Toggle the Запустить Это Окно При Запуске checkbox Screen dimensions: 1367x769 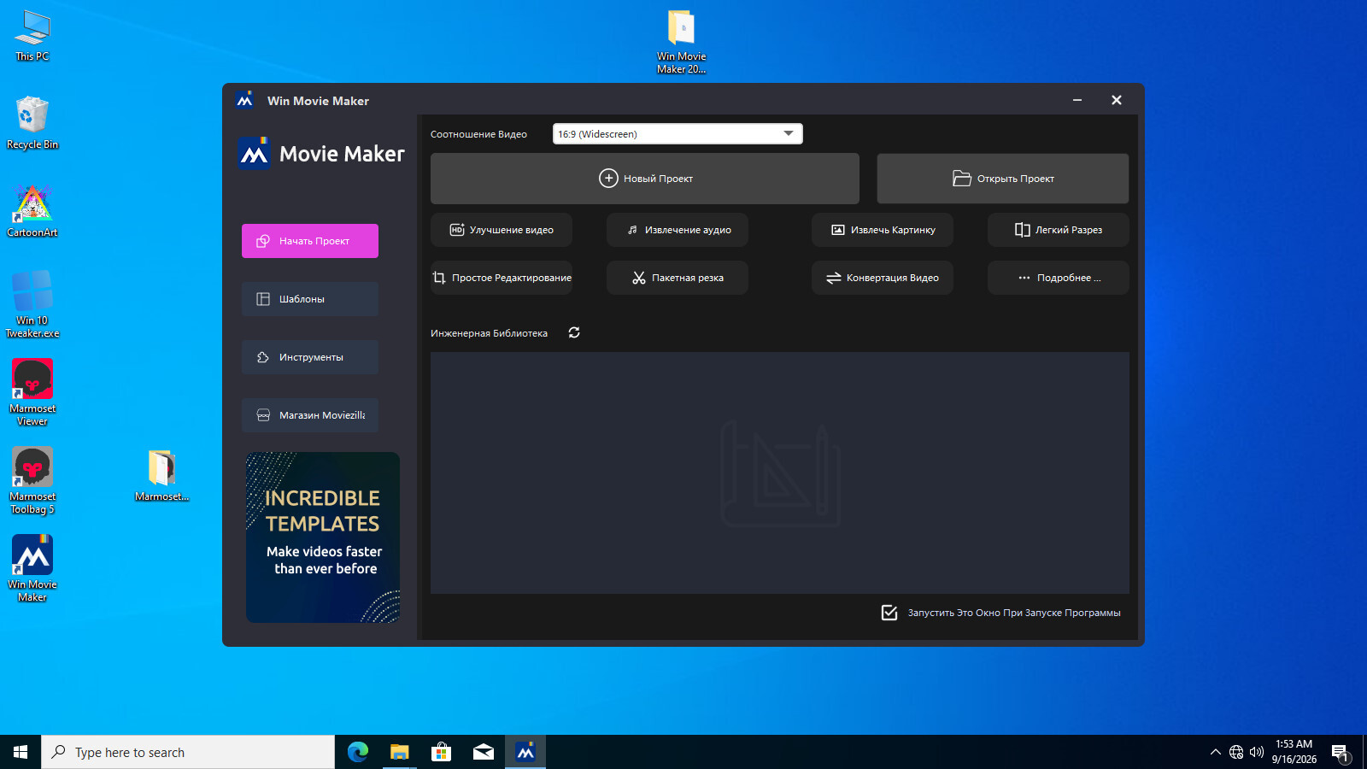click(889, 613)
